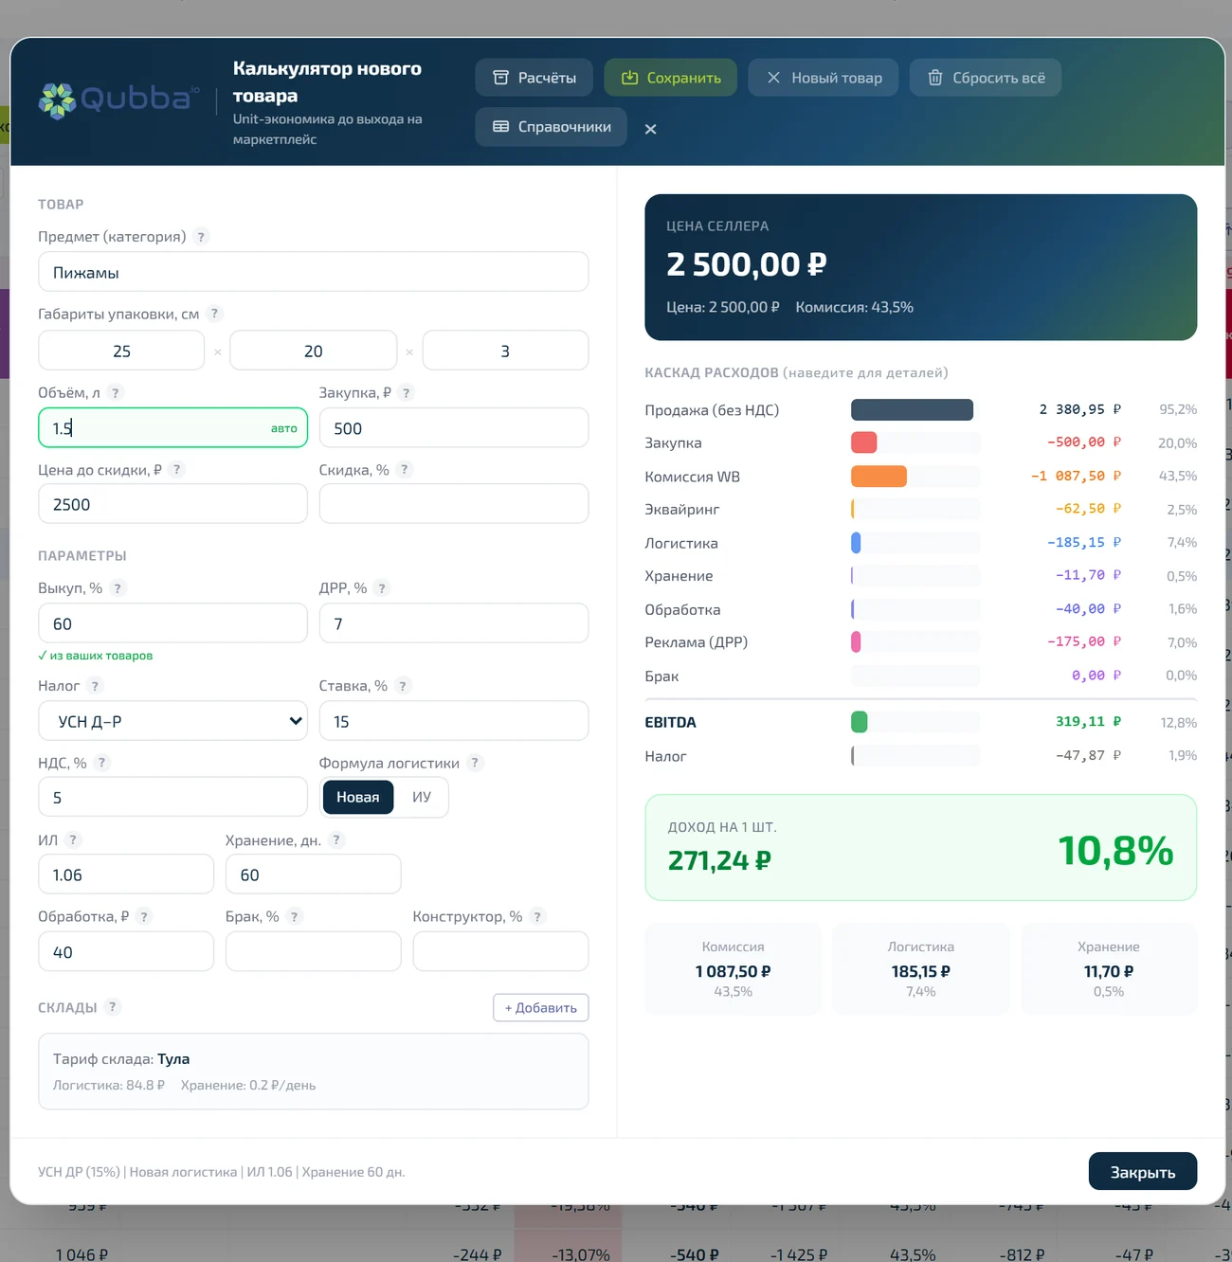Open help icon for Ставка, %
Image resolution: width=1232 pixels, height=1262 pixels.
(x=402, y=686)
